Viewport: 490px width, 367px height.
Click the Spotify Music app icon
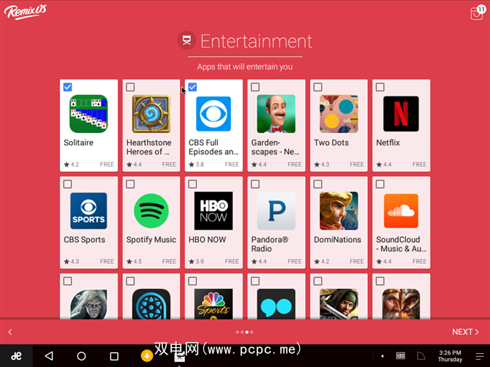151,211
